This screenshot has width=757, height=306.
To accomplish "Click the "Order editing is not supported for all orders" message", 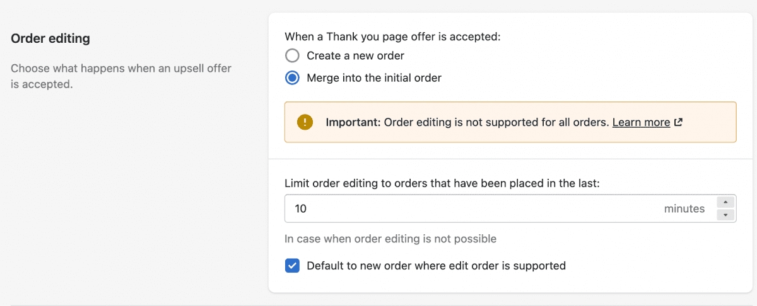I will (496, 122).
